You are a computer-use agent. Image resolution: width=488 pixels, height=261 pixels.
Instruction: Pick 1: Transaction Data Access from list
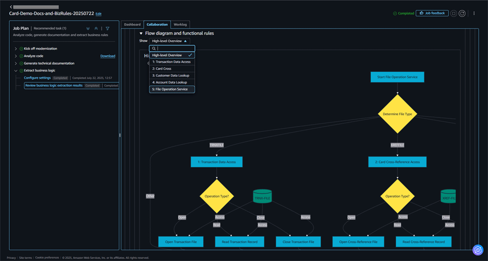172,62
